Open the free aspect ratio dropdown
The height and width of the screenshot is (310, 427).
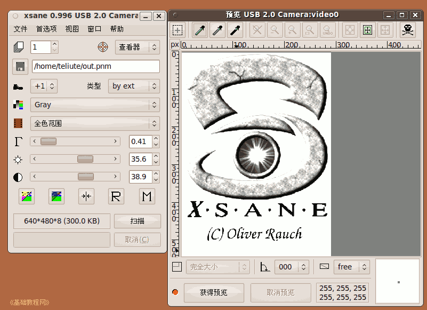[x=351, y=267]
